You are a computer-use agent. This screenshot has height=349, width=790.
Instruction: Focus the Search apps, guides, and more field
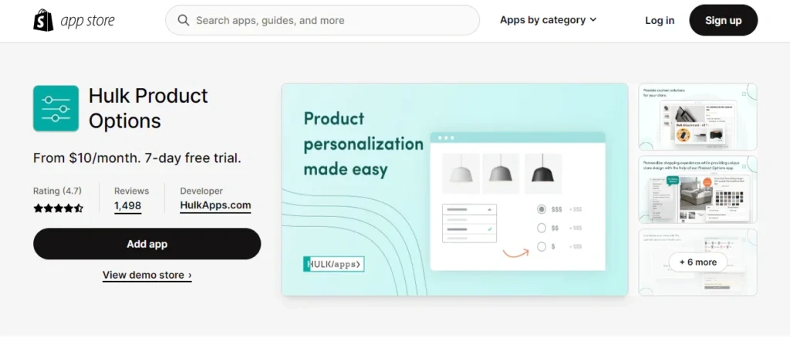(332, 21)
